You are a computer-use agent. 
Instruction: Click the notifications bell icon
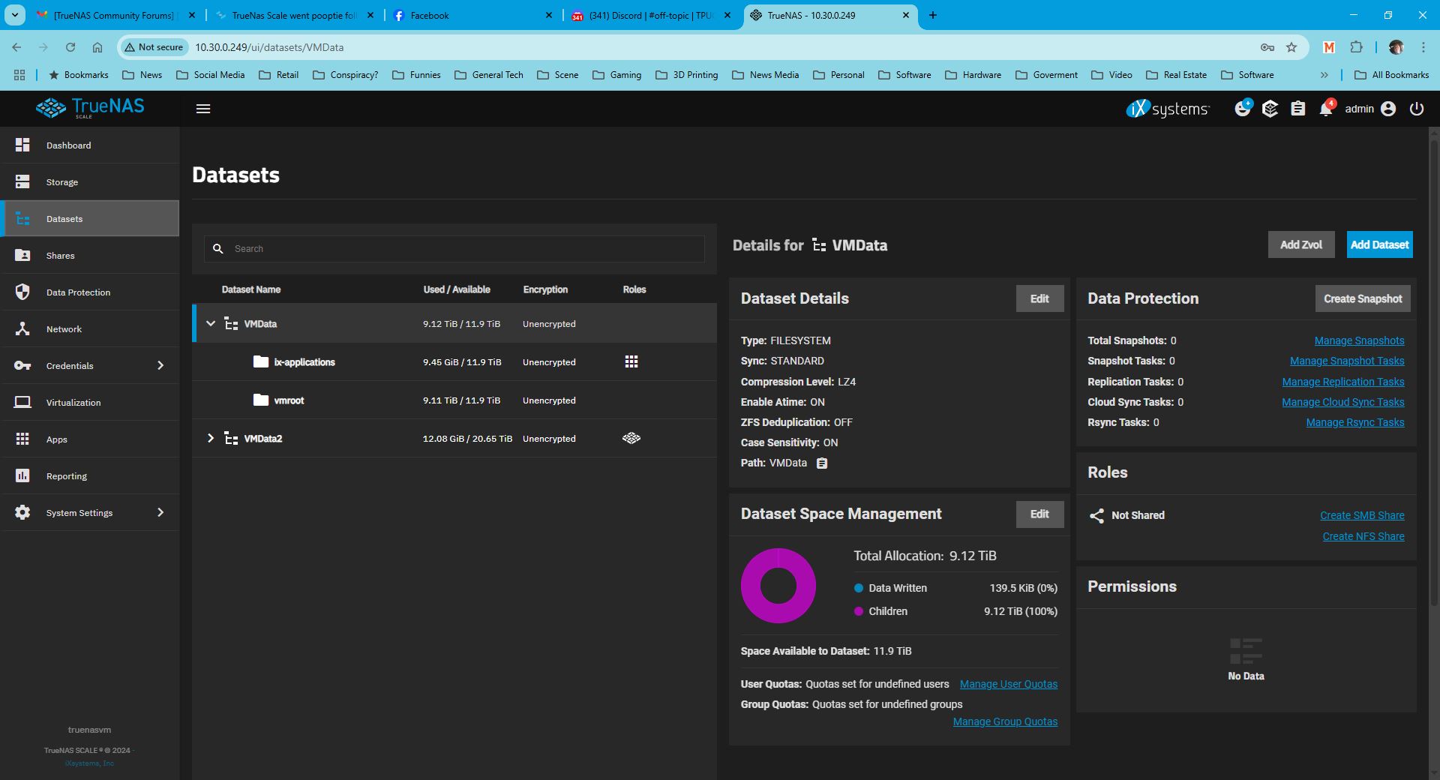pos(1325,109)
